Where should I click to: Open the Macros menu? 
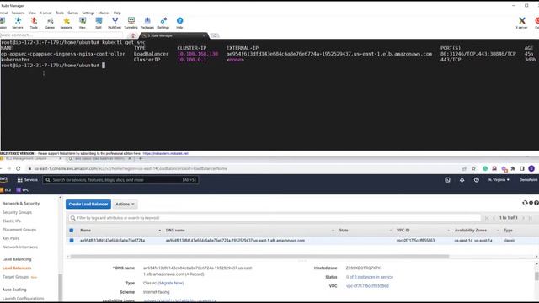pyautogui.click(x=104, y=13)
